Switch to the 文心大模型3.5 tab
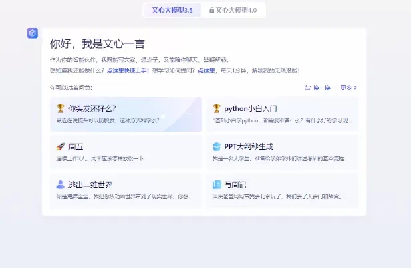The height and width of the screenshot is (268, 411). (172, 10)
